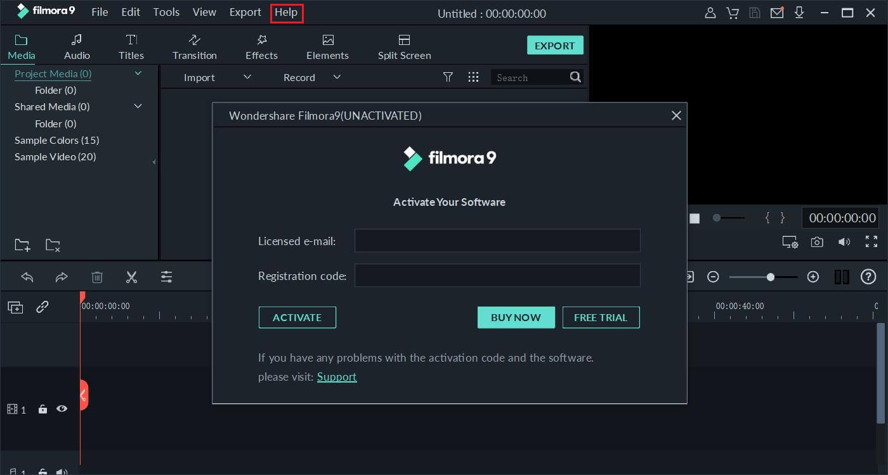Click the add track icon
This screenshot has width=888, height=475.
pyautogui.click(x=15, y=307)
